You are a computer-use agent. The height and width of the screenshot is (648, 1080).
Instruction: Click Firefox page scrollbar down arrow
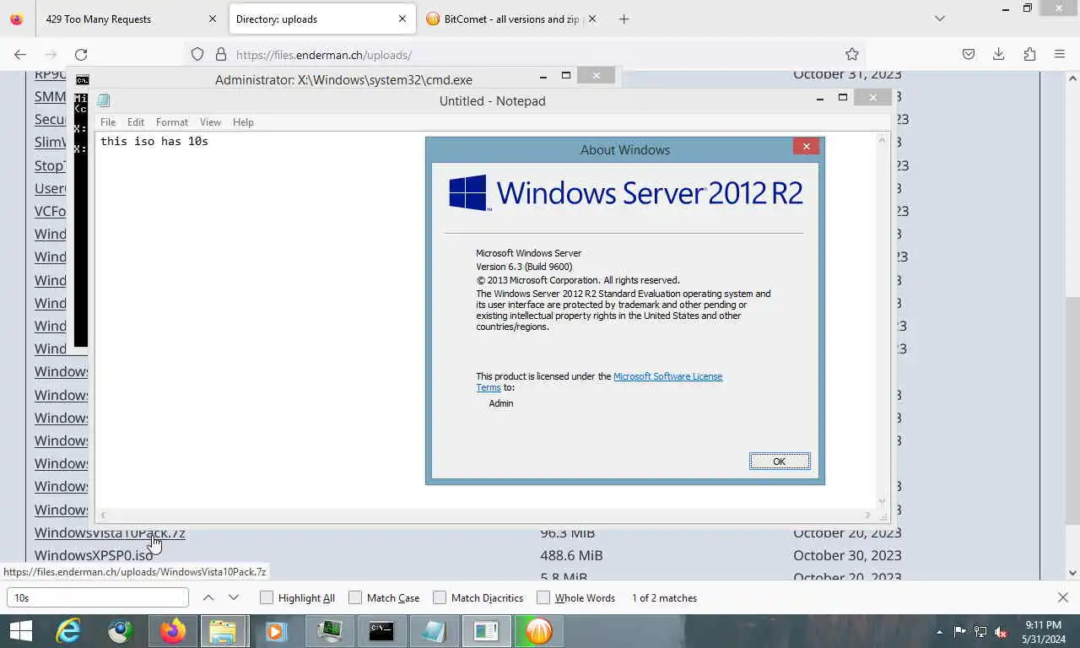pyautogui.click(x=1073, y=573)
